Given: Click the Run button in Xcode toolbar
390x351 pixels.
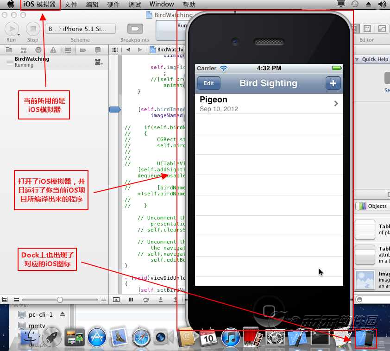Looking at the screenshot, I should coord(12,29).
